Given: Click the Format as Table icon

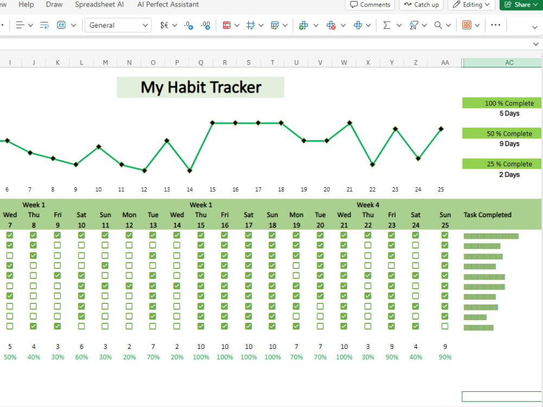Looking at the screenshot, I should tap(275, 26).
